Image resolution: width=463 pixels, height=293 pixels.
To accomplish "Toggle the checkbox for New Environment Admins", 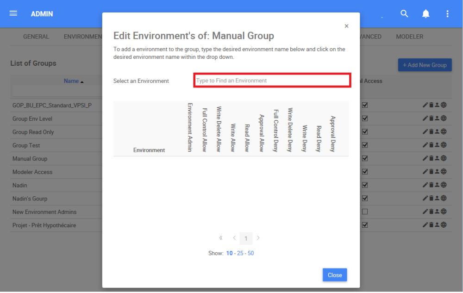I will pos(365,212).
